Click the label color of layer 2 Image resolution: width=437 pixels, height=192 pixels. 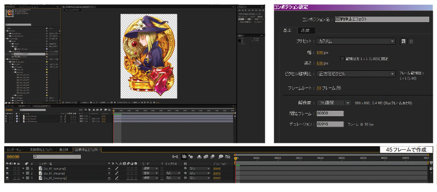point(28,174)
